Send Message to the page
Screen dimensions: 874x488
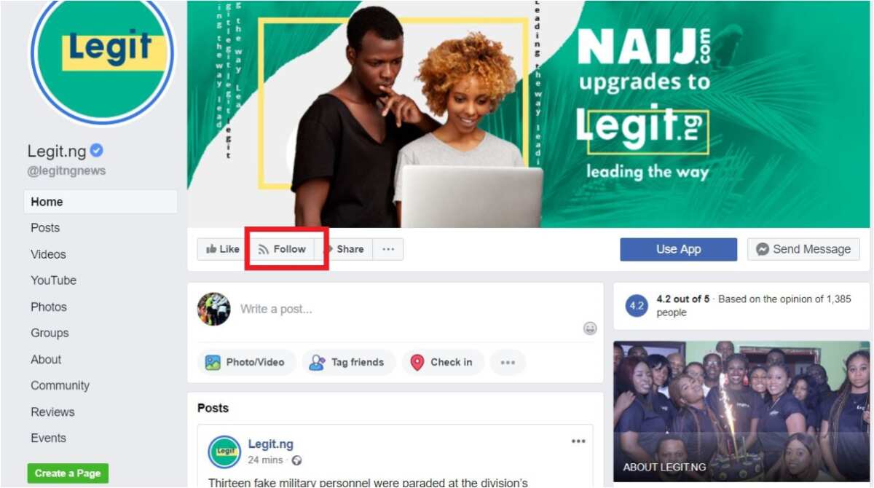pos(803,249)
